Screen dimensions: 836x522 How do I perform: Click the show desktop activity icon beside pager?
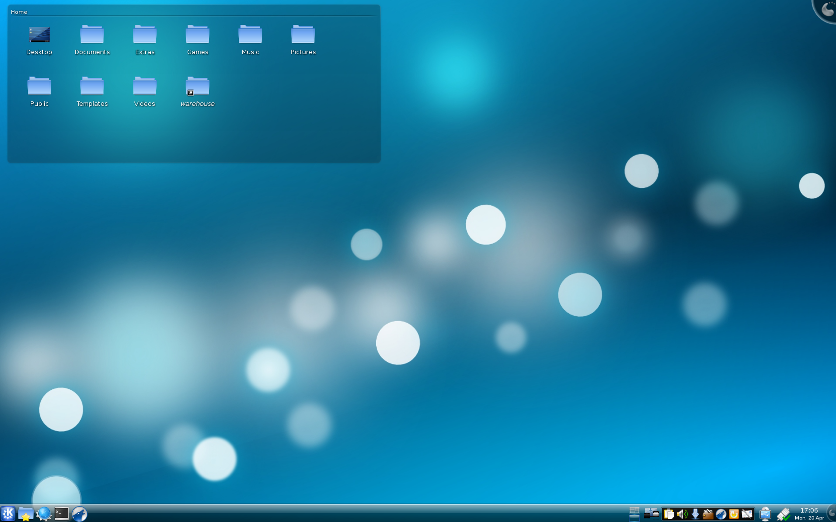click(651, 514)
